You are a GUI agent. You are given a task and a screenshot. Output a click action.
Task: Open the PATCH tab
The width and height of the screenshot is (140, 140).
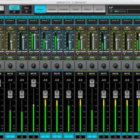(88, 9)
